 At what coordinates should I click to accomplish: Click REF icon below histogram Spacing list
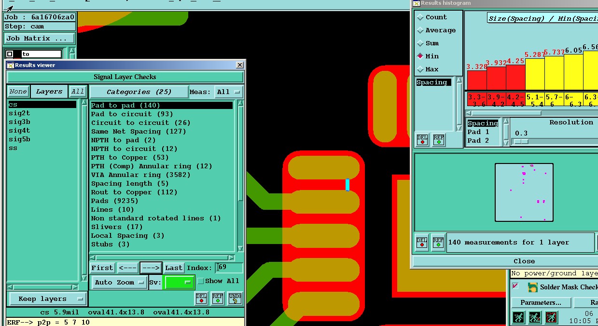point(439,140)
